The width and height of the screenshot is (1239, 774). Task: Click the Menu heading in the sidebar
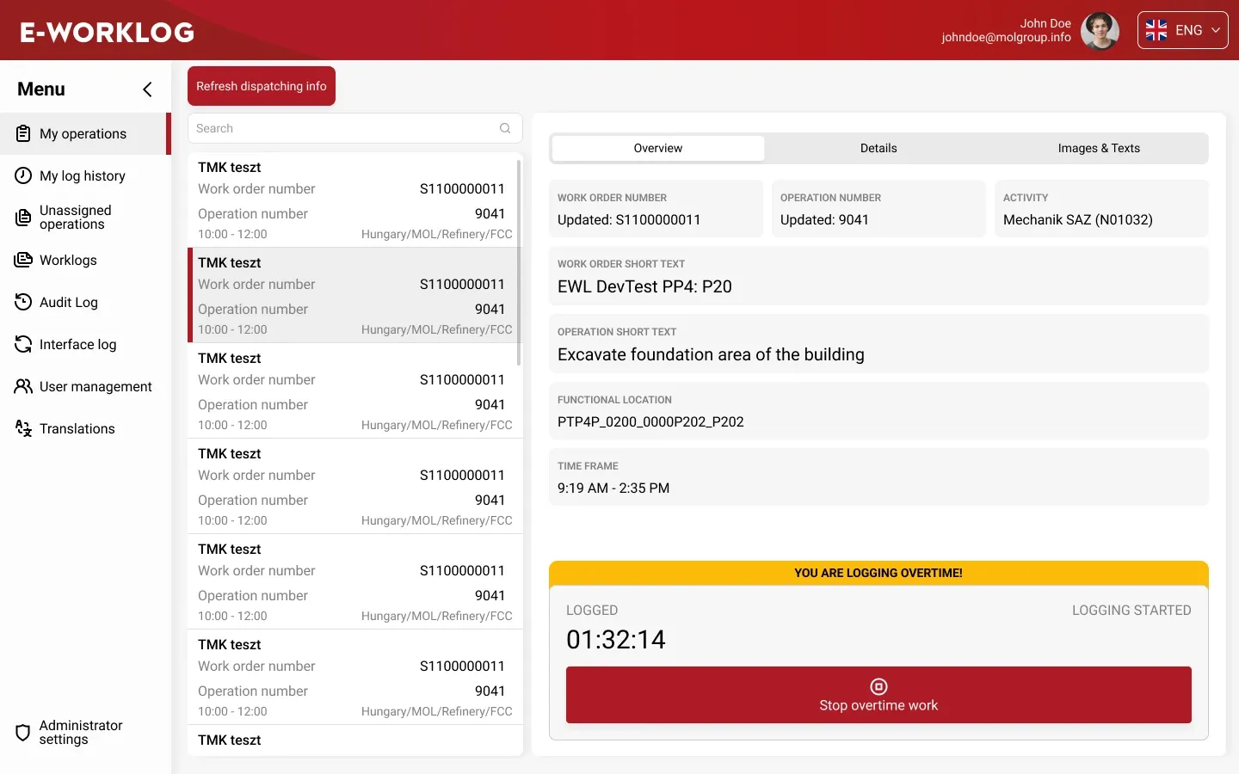coord(41,89)
